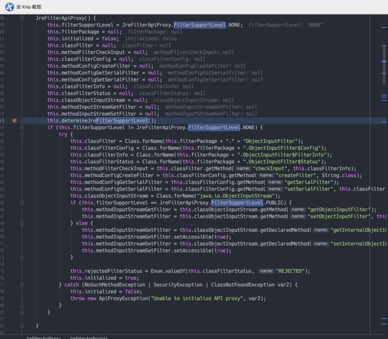Jump to the topmost mark on the error stripe
The image size is (388, 339).
coord(384,27)
